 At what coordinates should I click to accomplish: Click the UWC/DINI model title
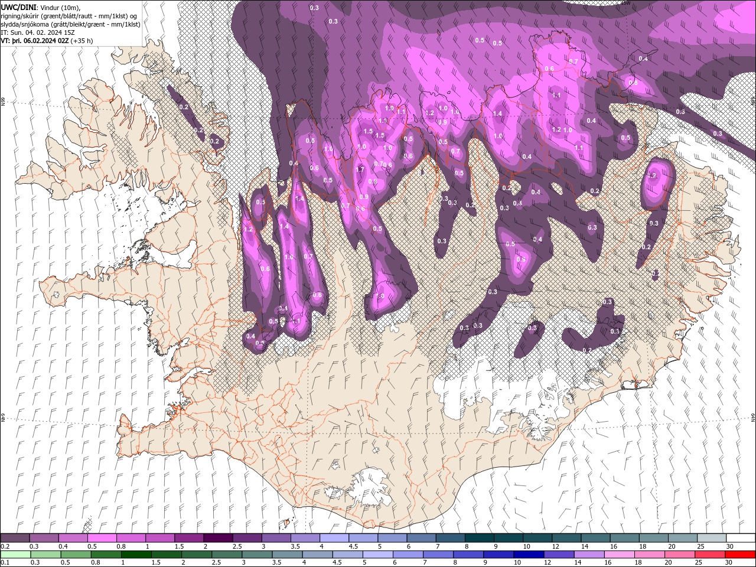pyautogui.click(x=18, y=6)
